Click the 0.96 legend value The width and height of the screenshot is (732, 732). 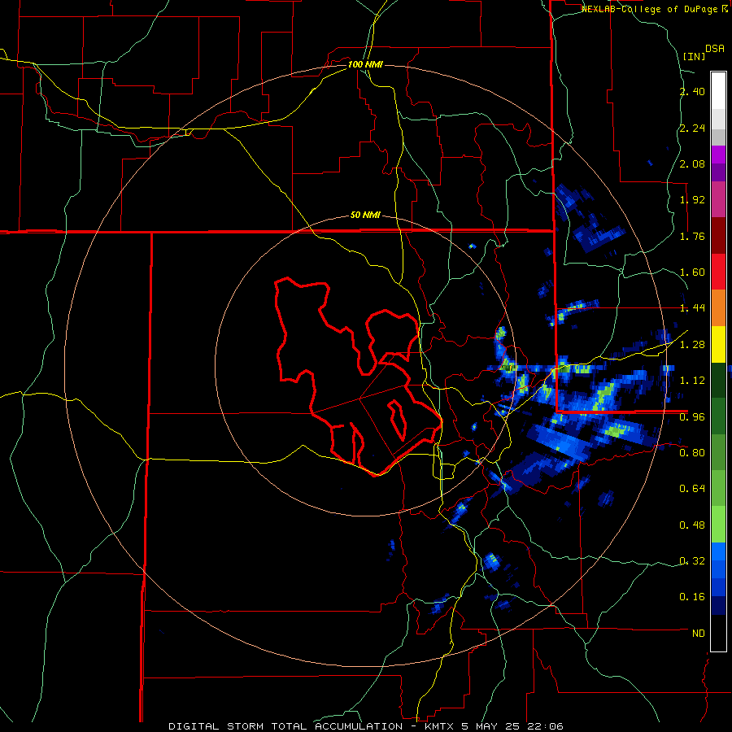coord(692,417)
